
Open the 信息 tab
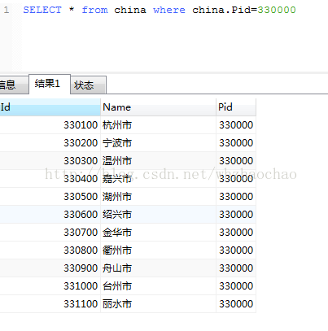pos(14,85)
